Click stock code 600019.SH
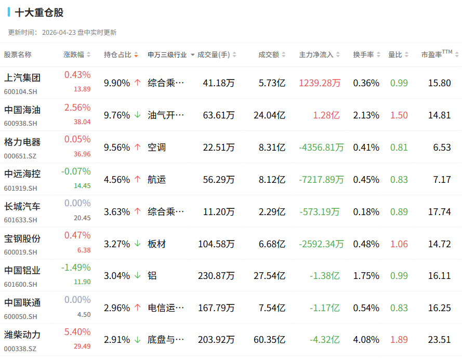 tap(21, 252)
